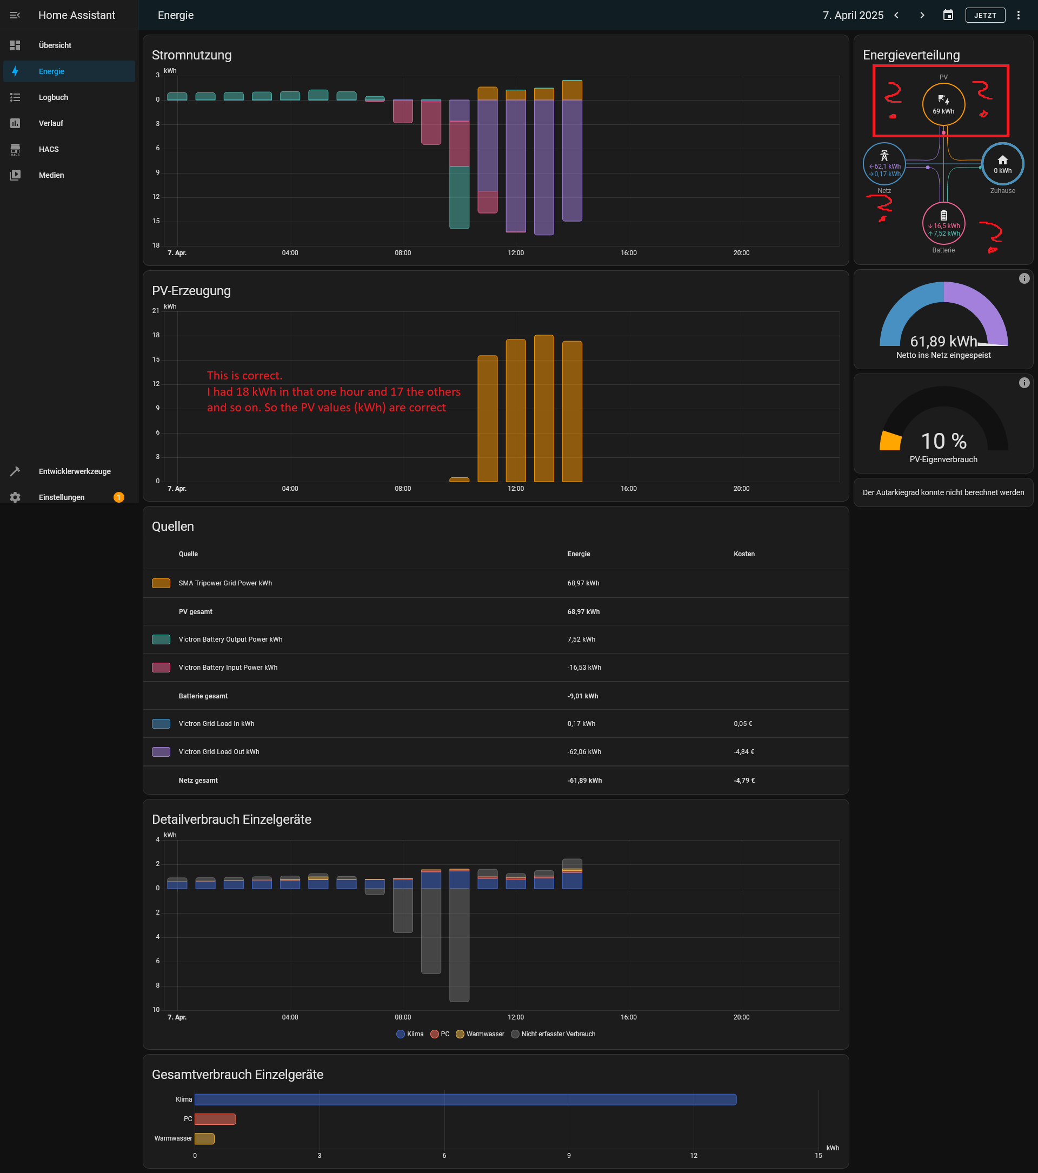The image size is (1038, 1173).
Task: Collapse the sidebar with the menu icon
Action: [15, 15]
